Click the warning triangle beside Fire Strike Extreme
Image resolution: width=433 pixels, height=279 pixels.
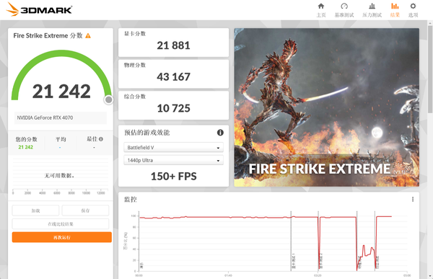[88, 36]
